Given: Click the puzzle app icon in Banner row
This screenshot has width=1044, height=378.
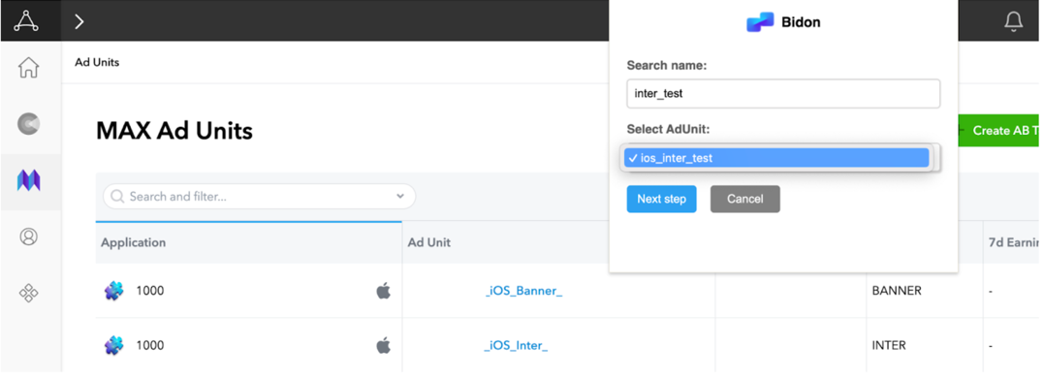Looking at the screenshot, I should tap(114, 291).
